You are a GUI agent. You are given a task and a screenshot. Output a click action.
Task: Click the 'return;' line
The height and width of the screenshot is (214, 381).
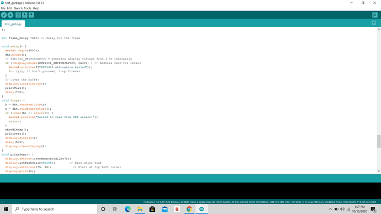tap(15, 121)
